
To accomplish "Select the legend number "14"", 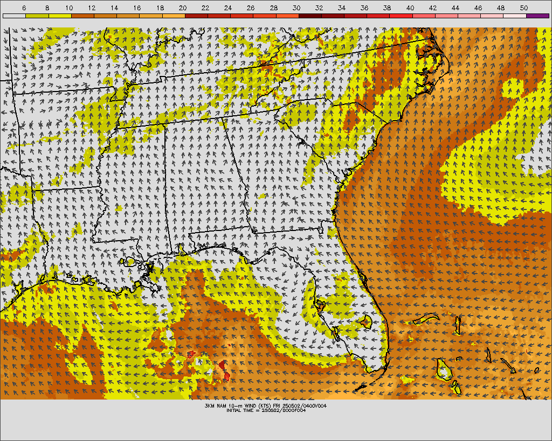I will [114, 8].
